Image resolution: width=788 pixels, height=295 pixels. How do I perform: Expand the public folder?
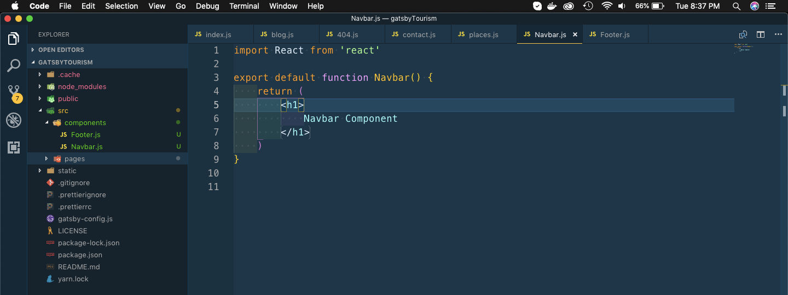coord(107,98)
